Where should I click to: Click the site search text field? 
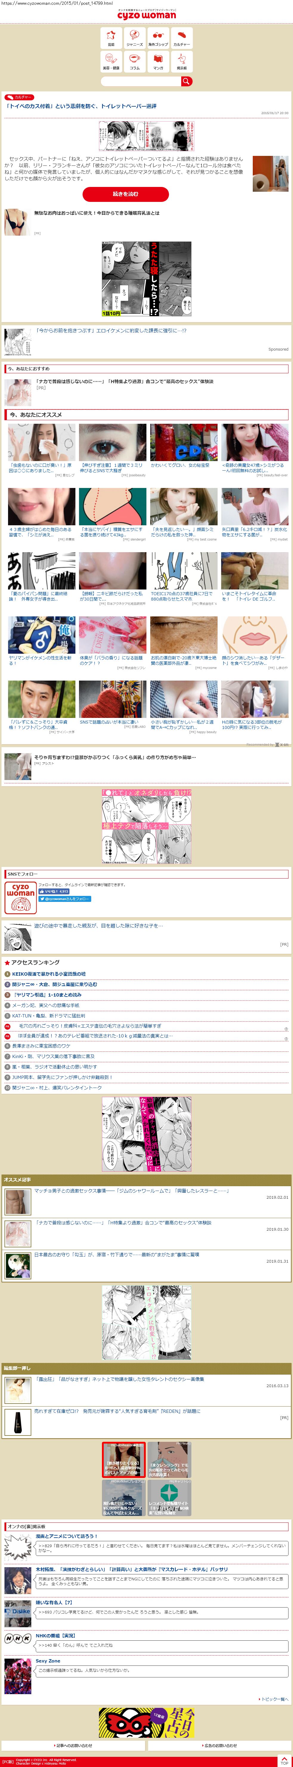140,81
